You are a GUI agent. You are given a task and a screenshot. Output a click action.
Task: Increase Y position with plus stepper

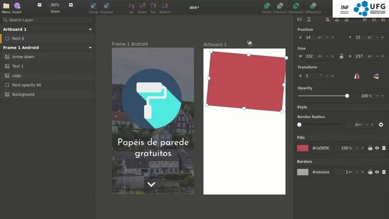pos(382,38)
